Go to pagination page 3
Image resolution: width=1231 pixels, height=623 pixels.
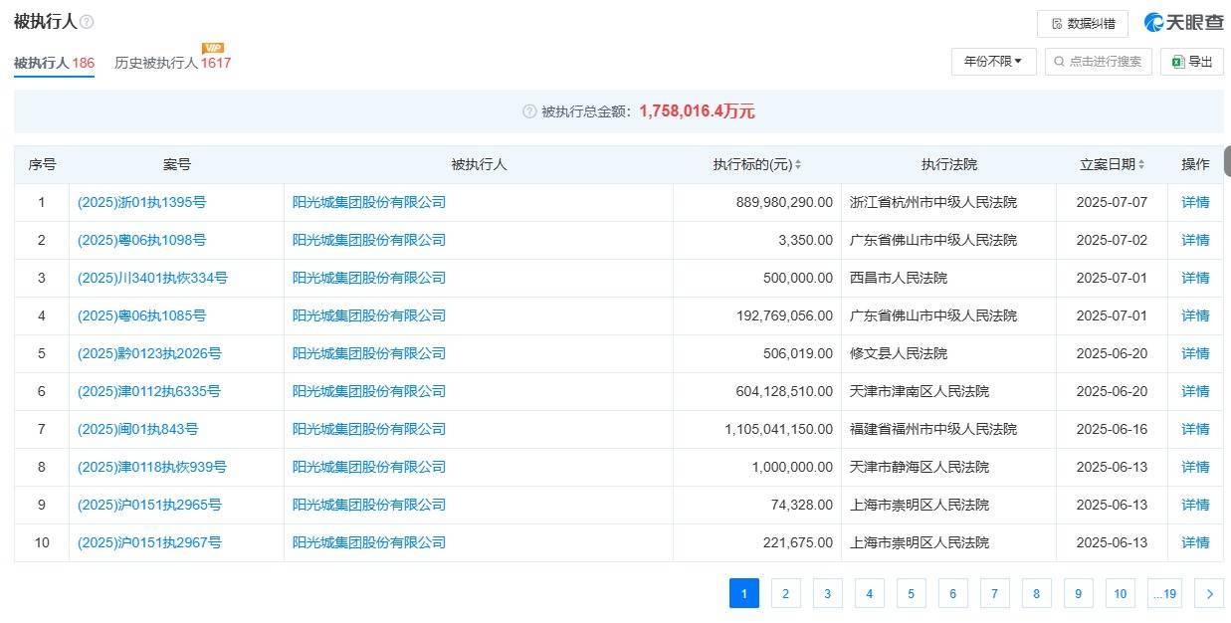[827, 593]
